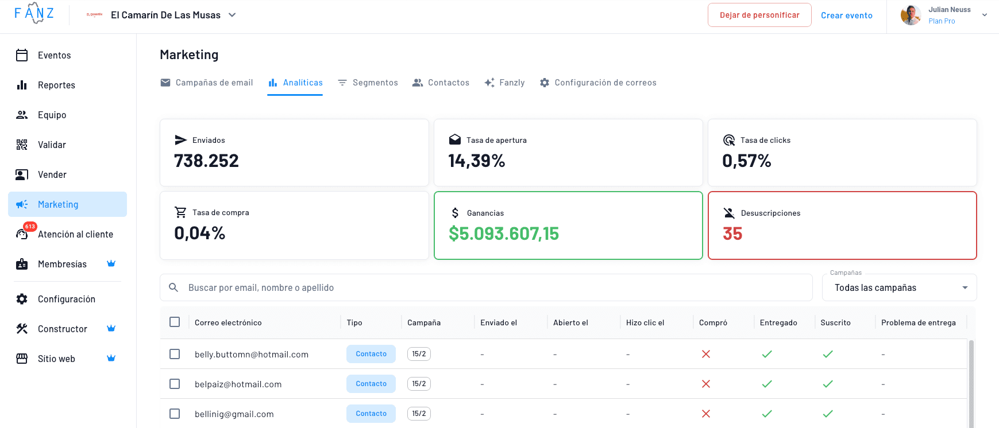Click the Equipo people icon

click(22, 115)
